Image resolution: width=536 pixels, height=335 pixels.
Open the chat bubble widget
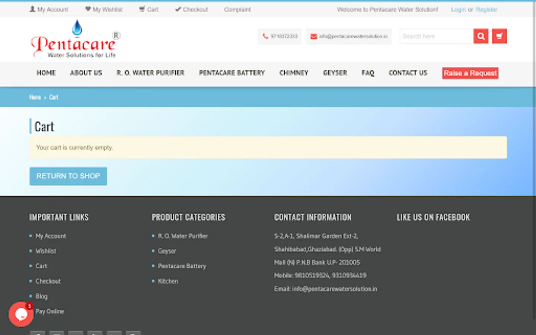point(21,314)
